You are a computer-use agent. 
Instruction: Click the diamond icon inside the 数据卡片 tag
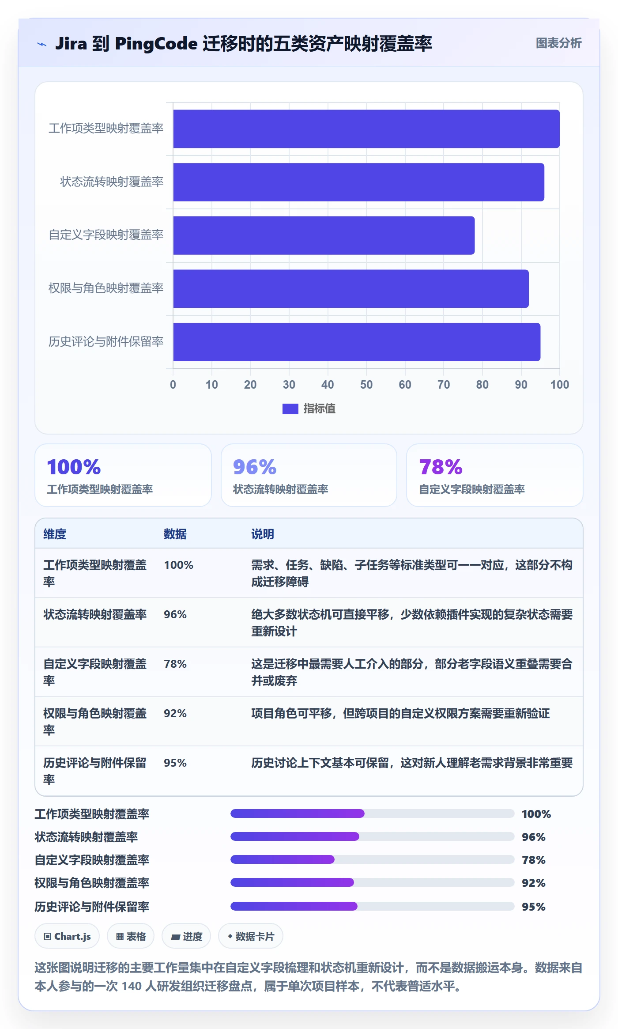(x=230, y=936)
